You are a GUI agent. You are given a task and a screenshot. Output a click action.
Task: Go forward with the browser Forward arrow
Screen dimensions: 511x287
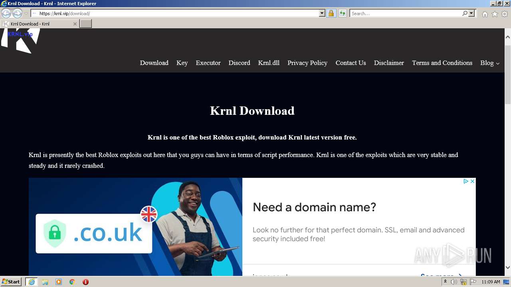click(x=17, y=13)
